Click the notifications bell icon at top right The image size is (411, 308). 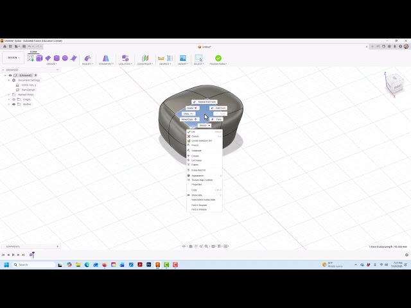coord(395,47)
